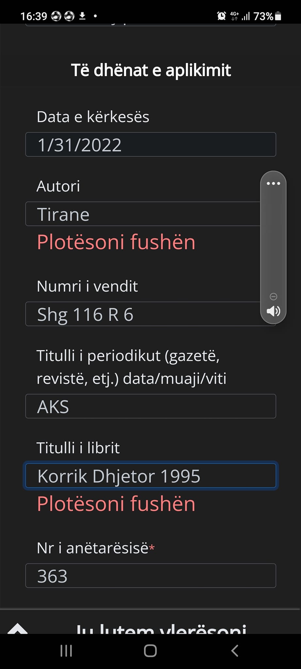Tap the battery icon in status bar
This screenshot has height=669, width=301.
pos(278,16)
